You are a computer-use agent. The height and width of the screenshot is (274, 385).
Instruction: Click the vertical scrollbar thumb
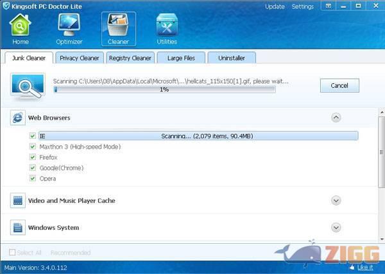(x=382, y=151)
